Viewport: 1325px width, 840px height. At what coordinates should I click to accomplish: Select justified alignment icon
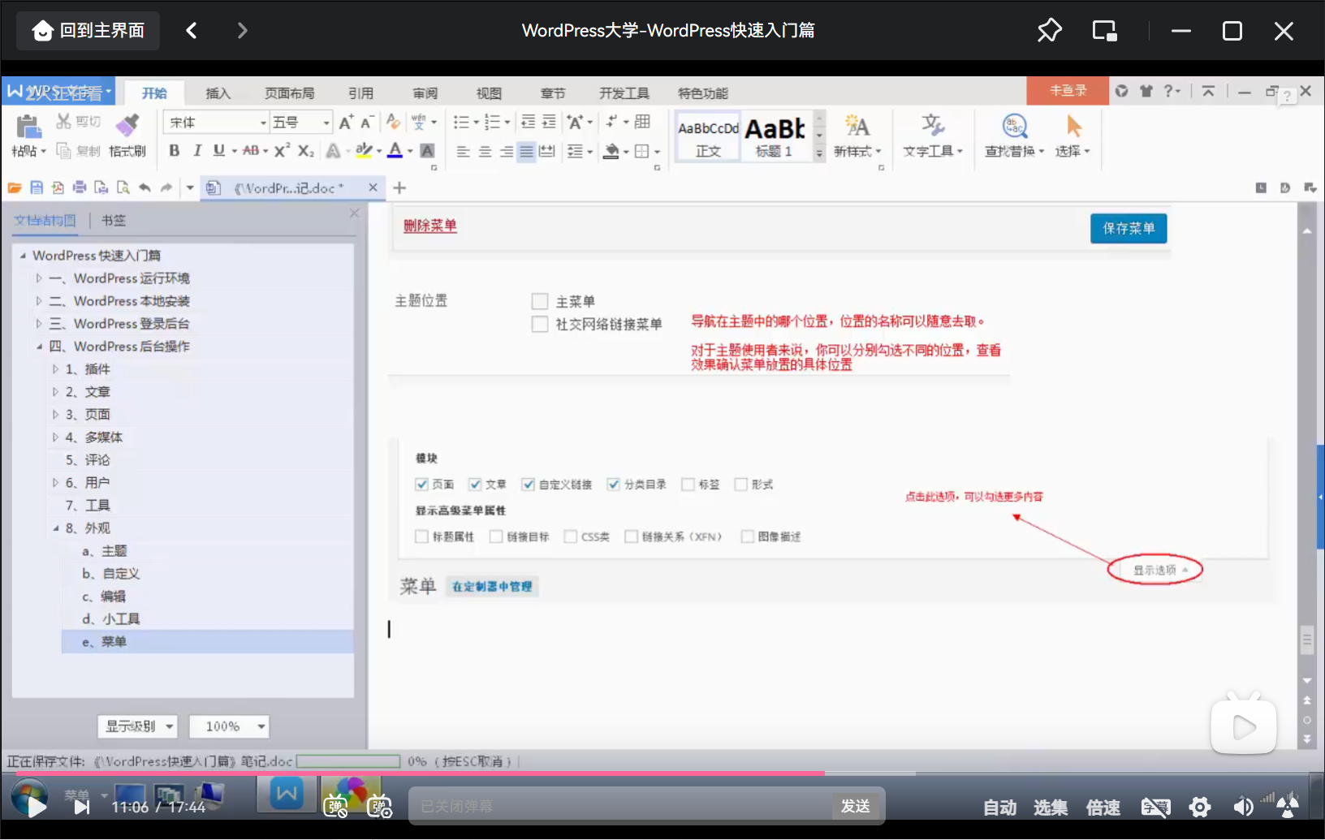click(x=526, y=152)
